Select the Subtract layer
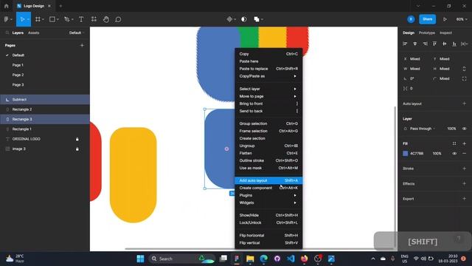 pos(45,100)
